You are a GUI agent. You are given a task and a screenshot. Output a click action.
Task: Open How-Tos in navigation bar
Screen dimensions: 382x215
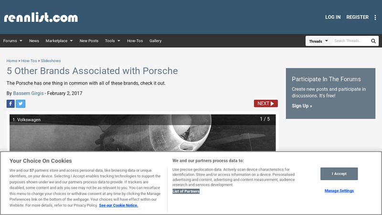coord(135,41)
